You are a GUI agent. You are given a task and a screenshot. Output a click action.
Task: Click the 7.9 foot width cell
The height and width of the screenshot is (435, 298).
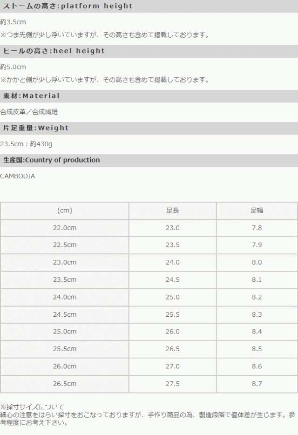(x=257, y=245)
